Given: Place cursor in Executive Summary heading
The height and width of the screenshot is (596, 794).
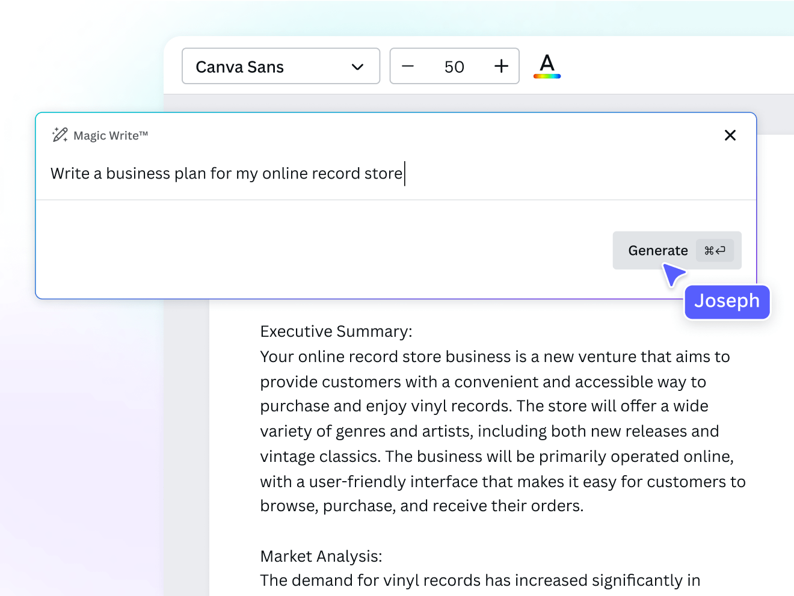Looking at the screenshot, I should coord(336,331).
